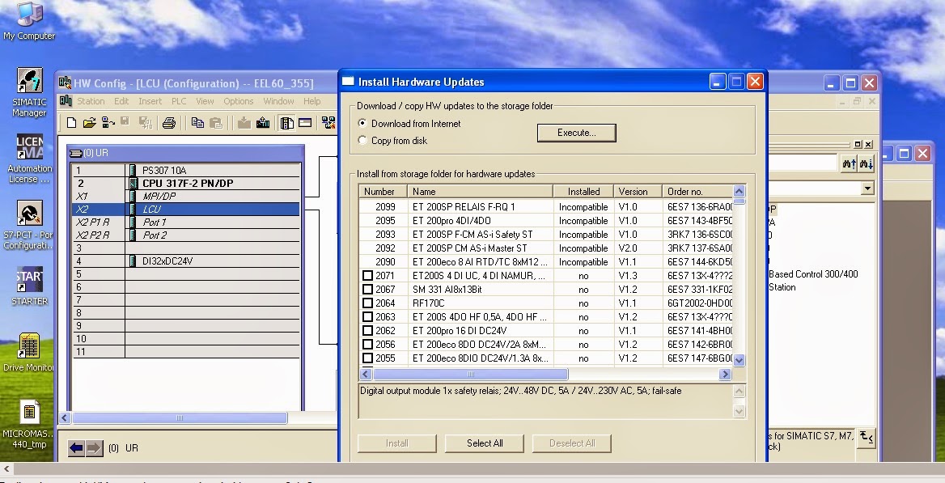Save the station configuration via the disk icon
945x483 pixels.
pos(123,121)
